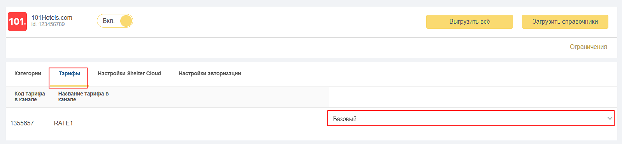
Task: Click the Название тарифа в канале header
Action: click(x=83, y=97)
